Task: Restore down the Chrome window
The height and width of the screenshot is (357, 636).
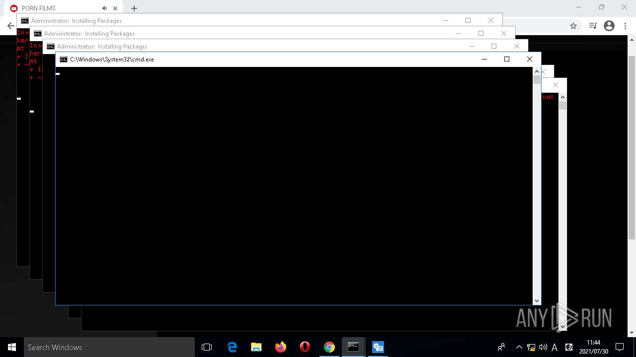Action: point(602,7)
